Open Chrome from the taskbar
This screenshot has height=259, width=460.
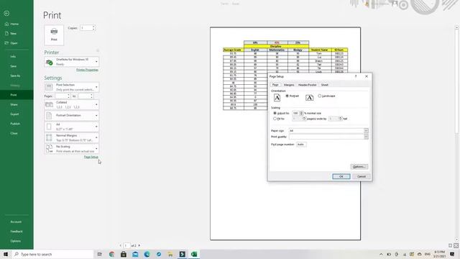click(x=112, y=254)
